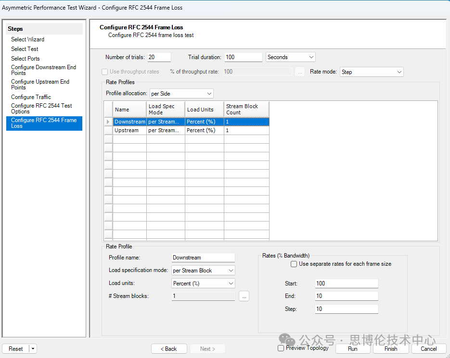Enable Use separate rates for each frame size
Screen dimensions: 450x358
[294, 264]
